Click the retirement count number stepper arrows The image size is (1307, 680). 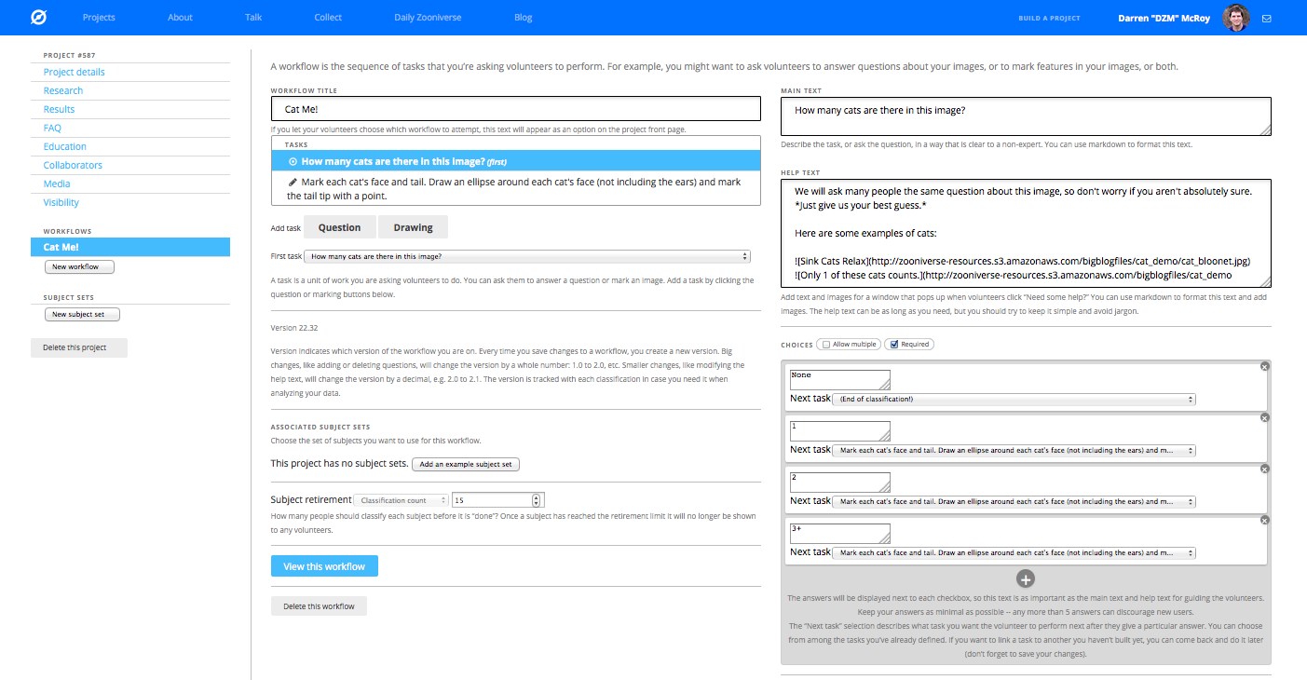(x=537, y=500)
